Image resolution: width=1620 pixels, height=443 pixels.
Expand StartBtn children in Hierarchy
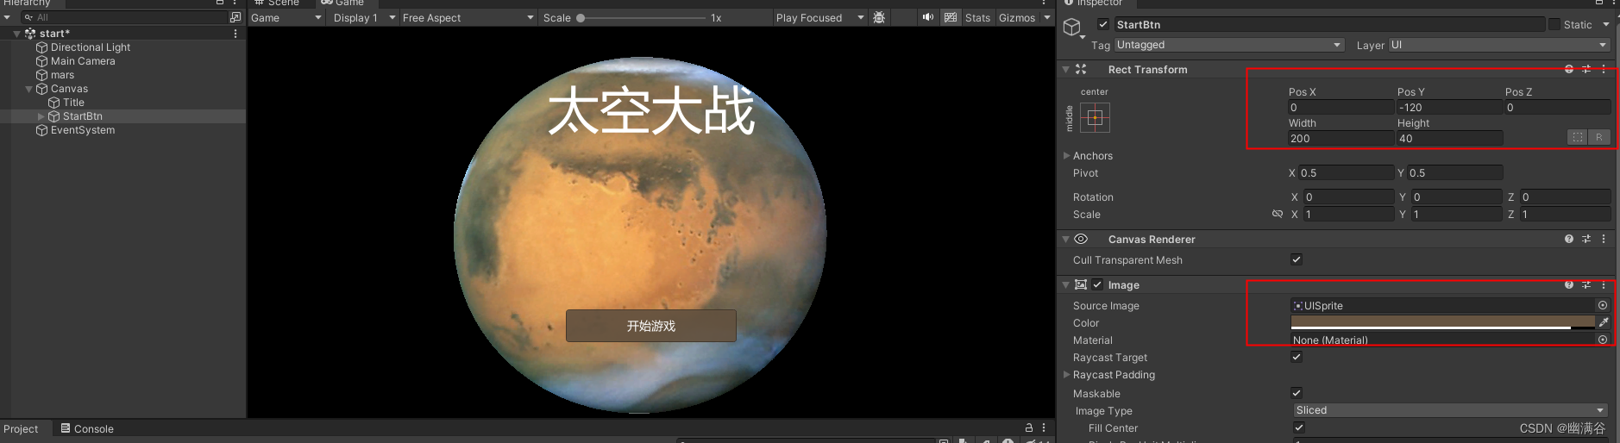pos(41,116)
